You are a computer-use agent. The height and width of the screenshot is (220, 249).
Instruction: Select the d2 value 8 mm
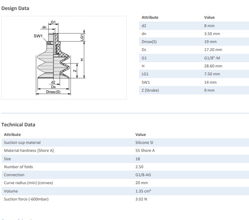pyautogui.click(x=209, y=26)
